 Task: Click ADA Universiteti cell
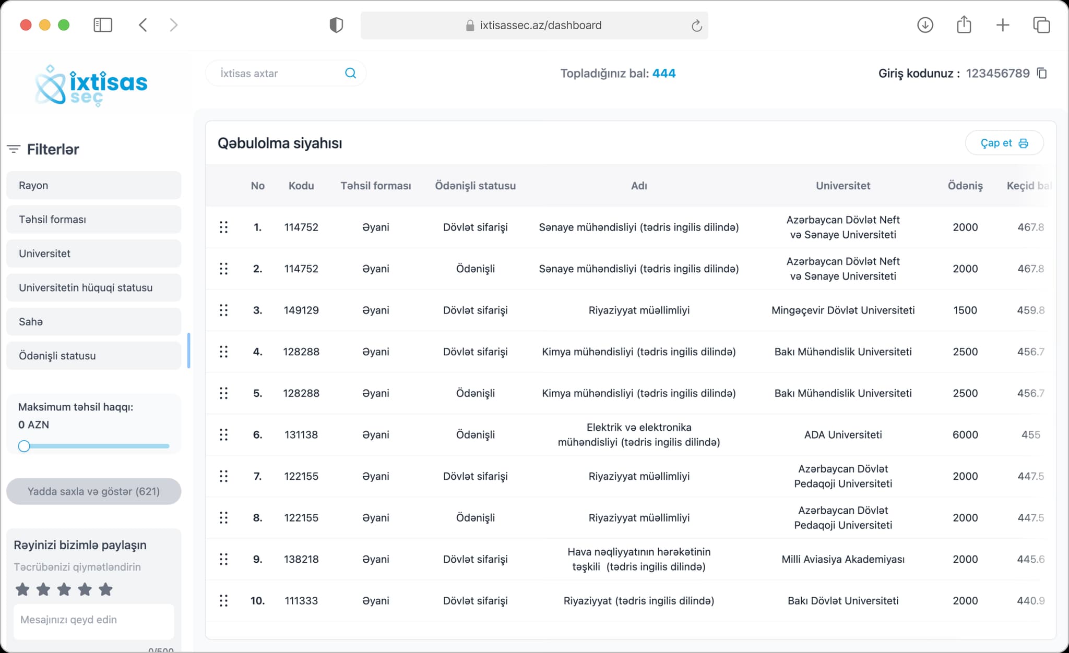pos(843,434)
